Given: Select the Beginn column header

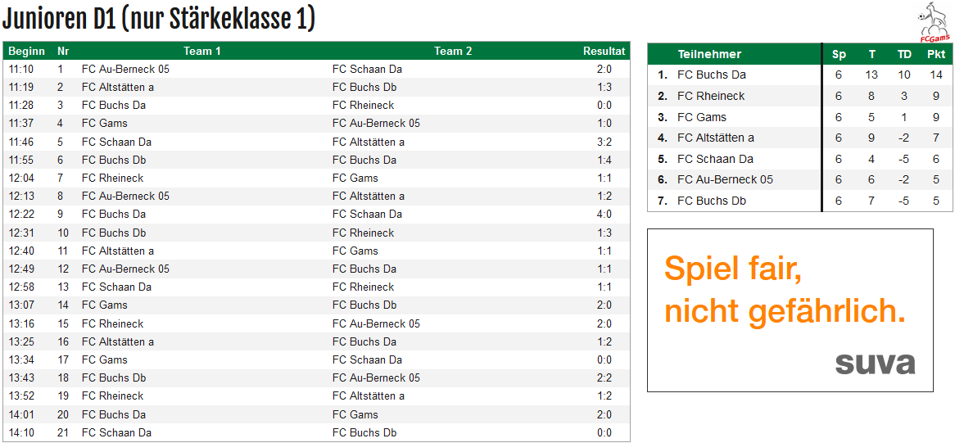Looking at the screenshot, I should 27,52.
